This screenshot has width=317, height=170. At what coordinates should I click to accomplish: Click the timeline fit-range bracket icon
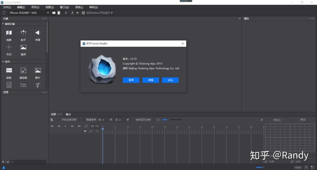pyautogui.click(x=158, y=120)
